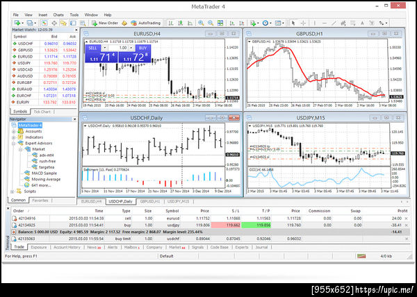
Task: Zoom out the chart with magnifier minus
Action: [x=211, y=23]
